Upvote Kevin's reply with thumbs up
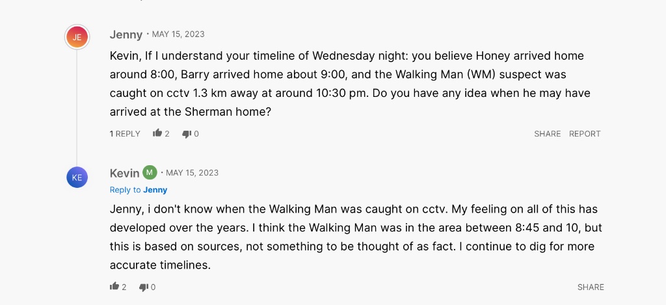Image resolution: width=666 pixels, height=305 pixels. [115, 287]
